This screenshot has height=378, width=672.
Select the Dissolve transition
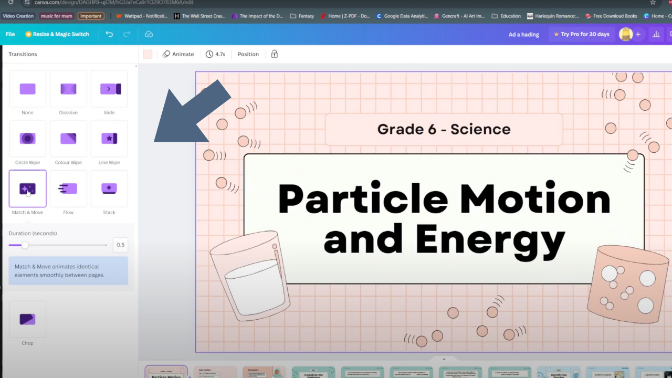pyautogui.click(x=68, y=89)
